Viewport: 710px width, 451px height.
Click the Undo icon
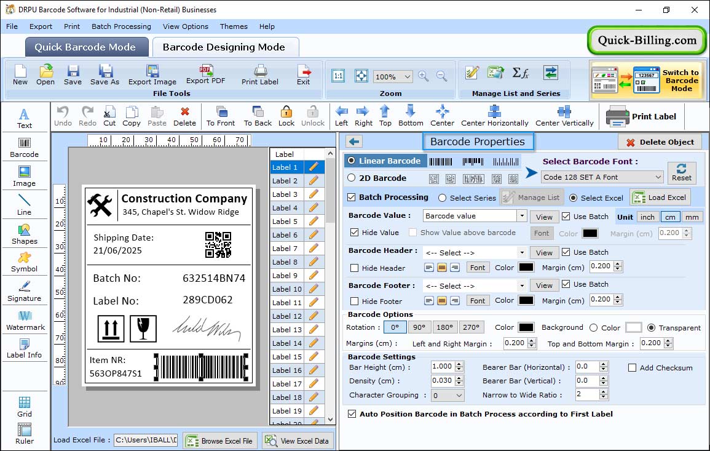point(63,116)
